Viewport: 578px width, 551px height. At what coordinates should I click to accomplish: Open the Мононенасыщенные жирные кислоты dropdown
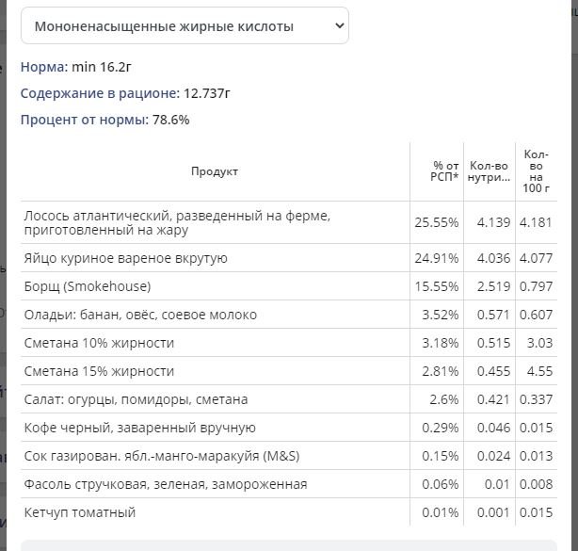coord(185,25)
